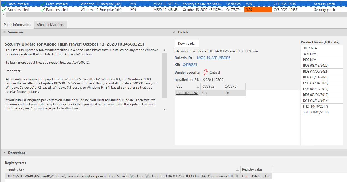Click the scroll-up arrow in the summary text
Viewport: 347px width, 182px height.
(164, 50)
